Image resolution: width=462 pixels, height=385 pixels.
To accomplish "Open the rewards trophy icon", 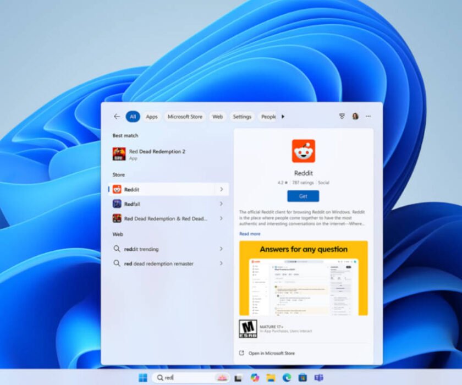I will [342, 117].
